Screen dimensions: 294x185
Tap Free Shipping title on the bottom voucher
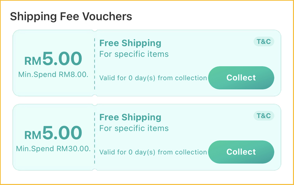click(130, 117)
